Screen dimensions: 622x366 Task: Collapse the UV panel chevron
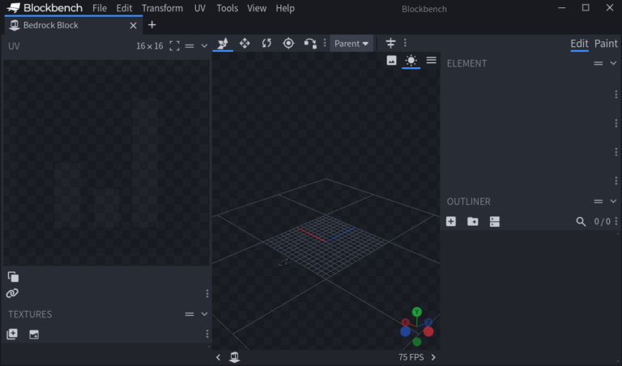coord(204,45)
